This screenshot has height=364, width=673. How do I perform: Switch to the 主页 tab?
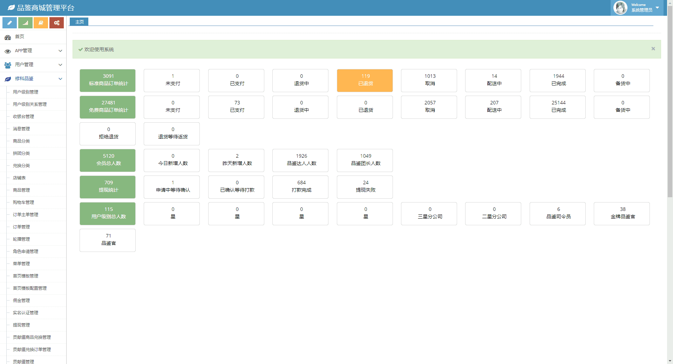pos(79,22)
